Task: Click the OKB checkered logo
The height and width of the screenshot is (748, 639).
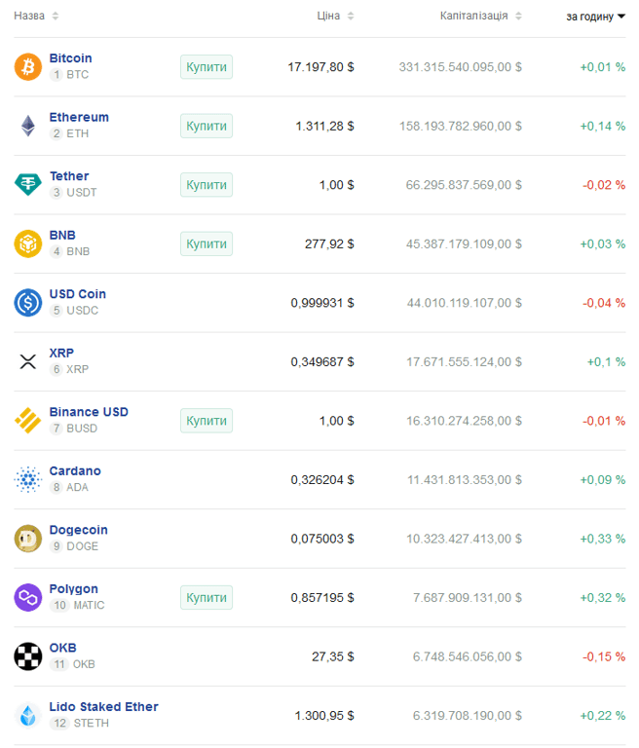Action: click(x=27, y=655)
